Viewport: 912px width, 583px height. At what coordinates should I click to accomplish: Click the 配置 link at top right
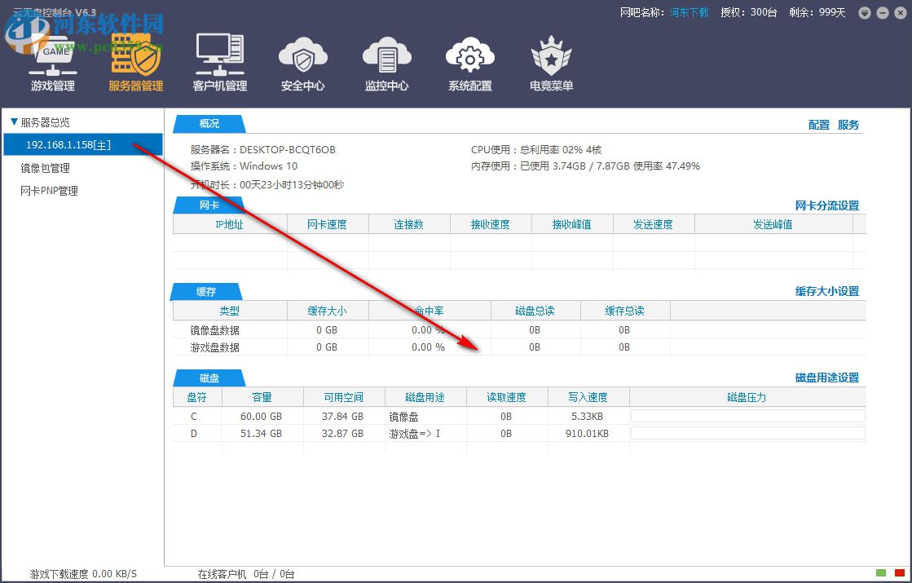click(x=820, y=125)
